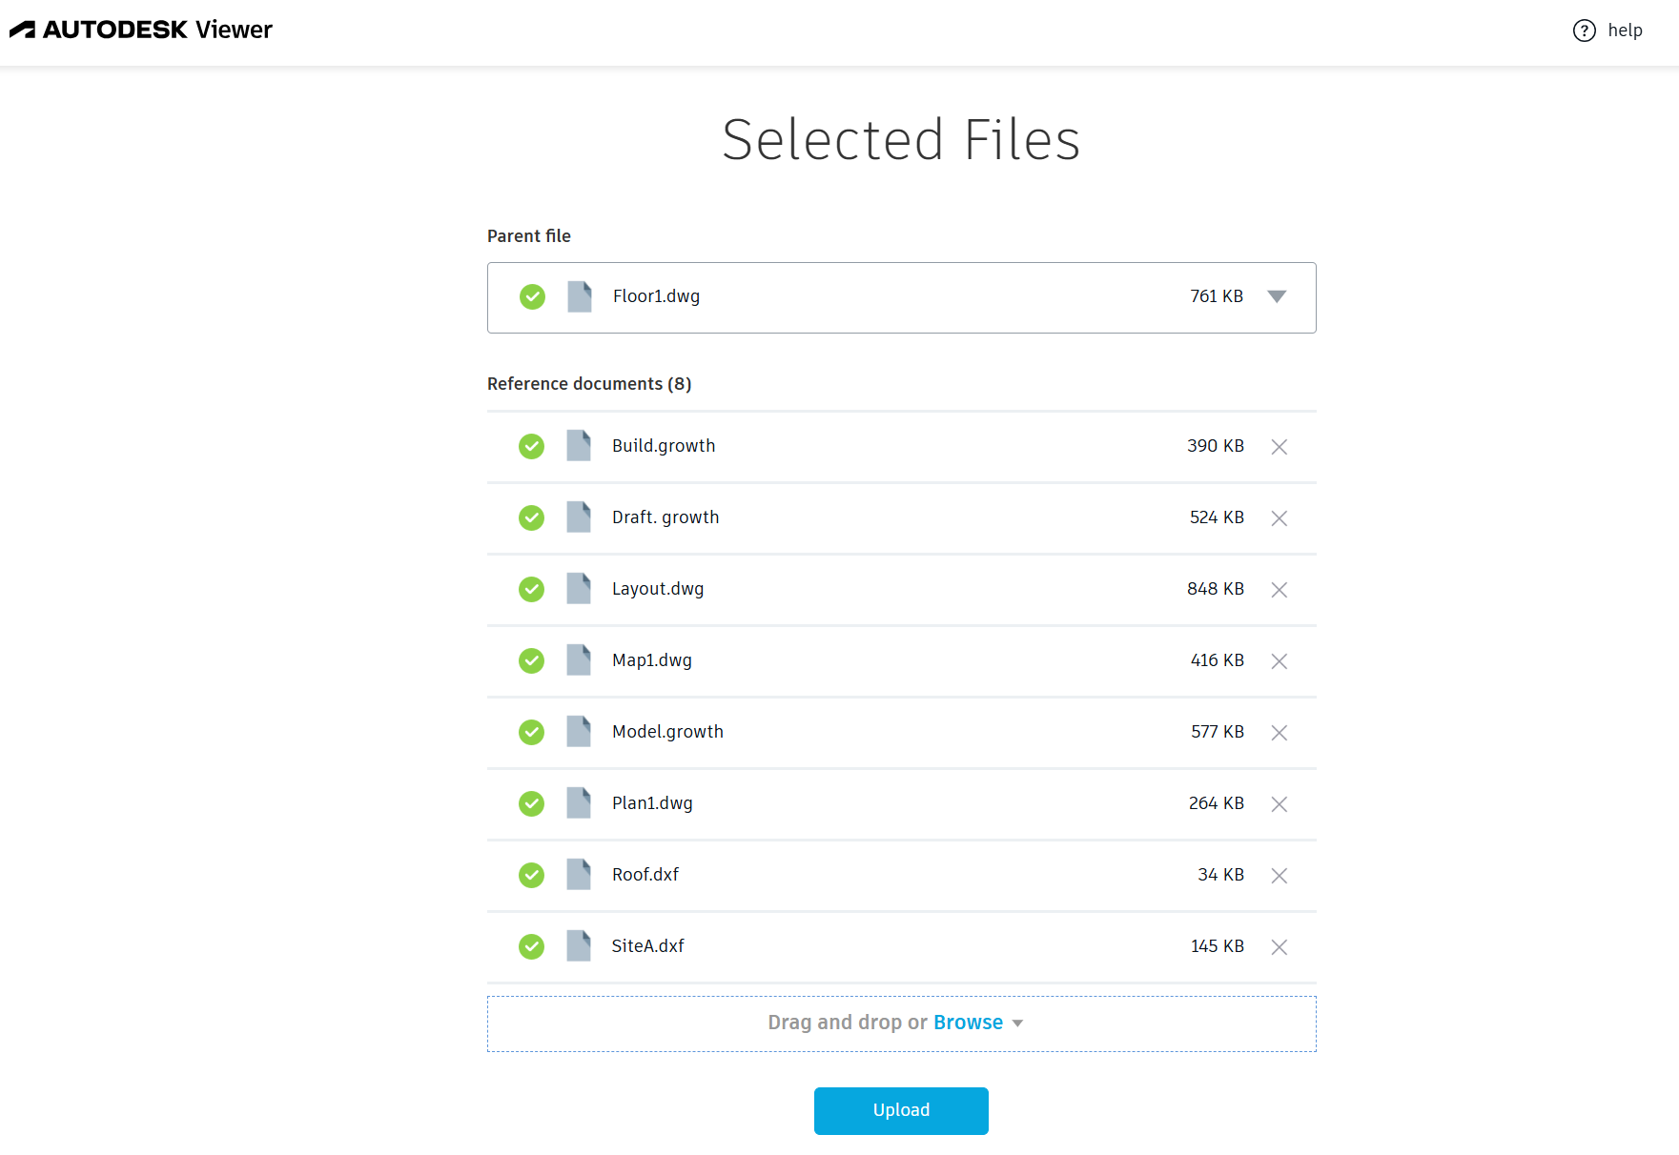Click green checkmark beside Draft. growth
1679x1155 pixels.
coord(531,517)
